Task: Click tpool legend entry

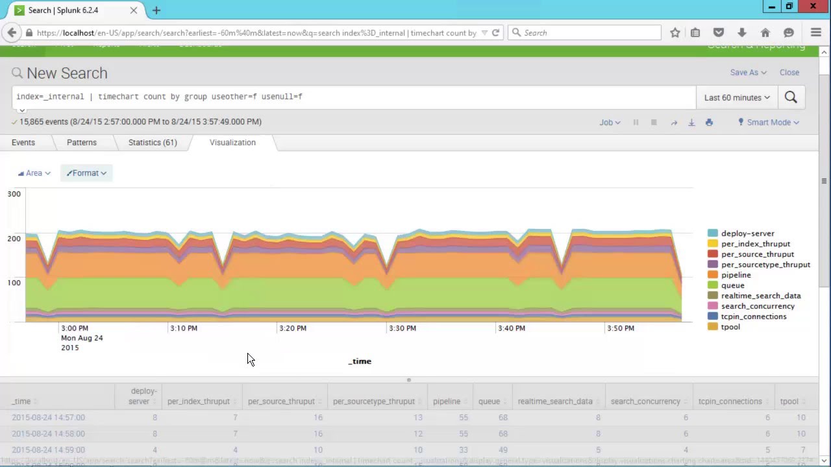Action: tap(724, 327)
